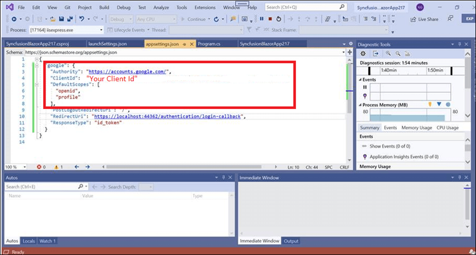Click the Pause (Break All) icon

261,19
